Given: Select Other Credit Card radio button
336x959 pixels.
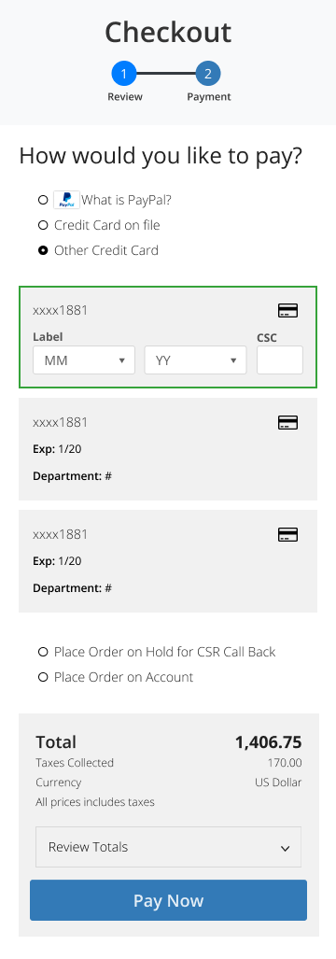Looking at the screenshot, I should 43,250.
